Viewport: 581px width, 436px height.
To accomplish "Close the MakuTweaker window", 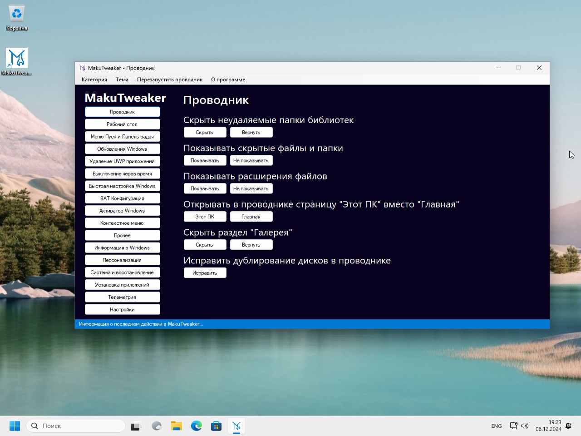I will [x=539, y=68].
